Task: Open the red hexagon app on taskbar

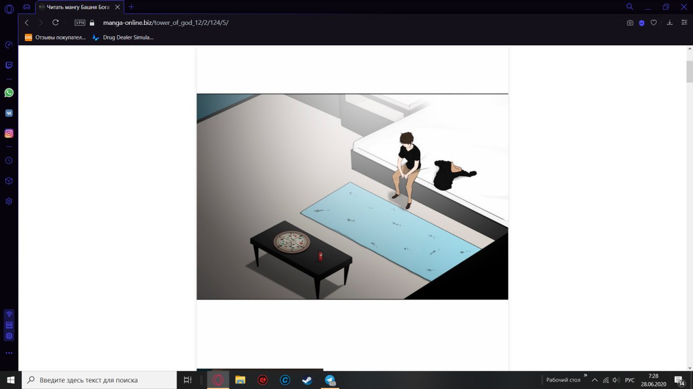Action: (263, 380)
